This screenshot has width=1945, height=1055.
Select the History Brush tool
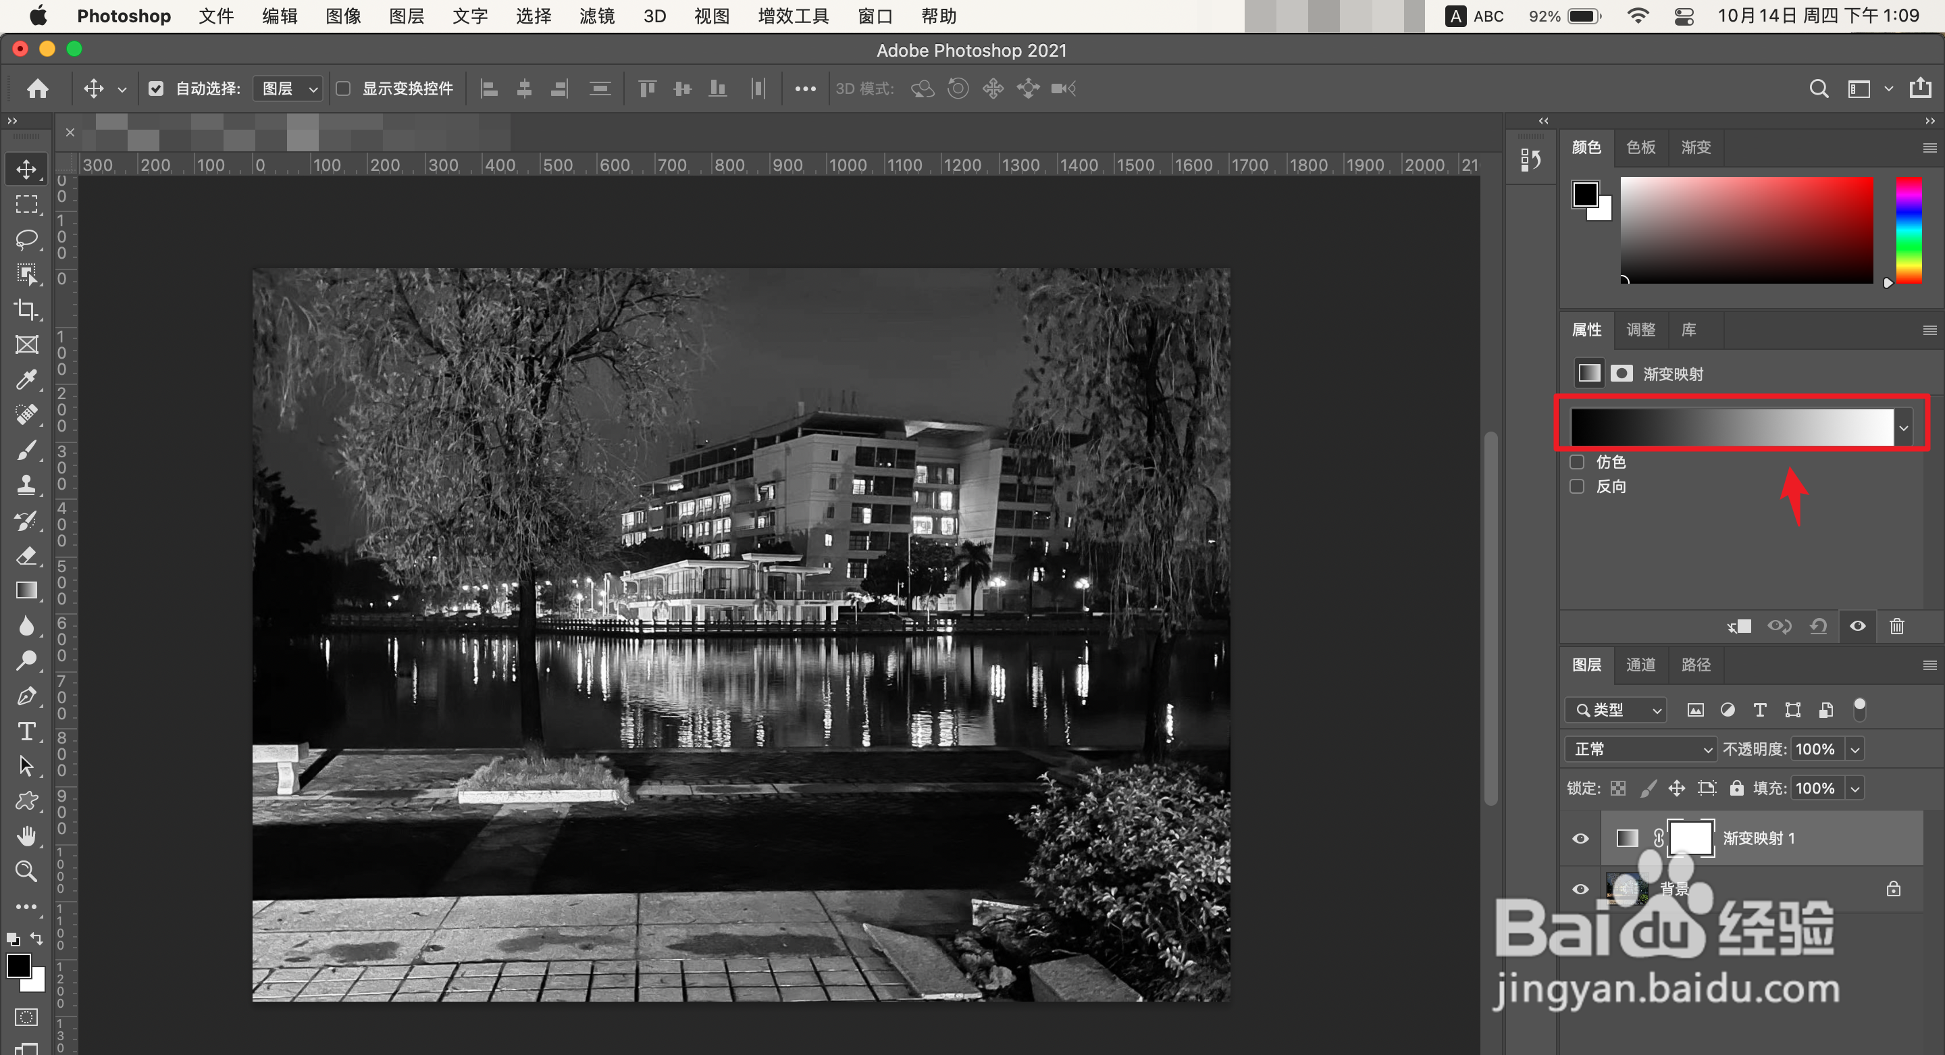pyautogui.click(x=26, y=520)
